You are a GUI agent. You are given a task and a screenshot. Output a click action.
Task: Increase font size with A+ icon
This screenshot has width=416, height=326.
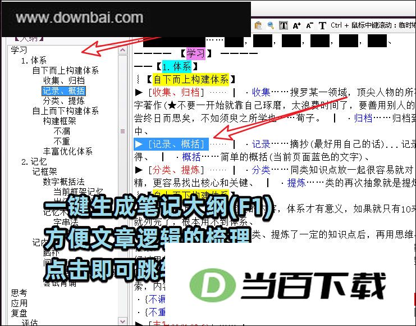point(296,25)
